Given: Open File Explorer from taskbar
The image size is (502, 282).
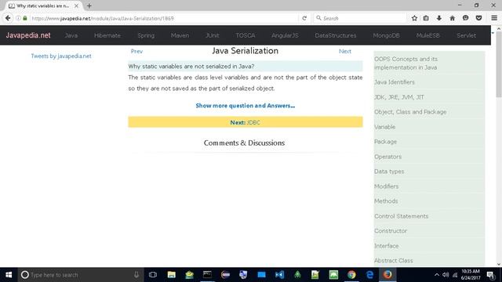Looking at the screenshot, I should click(171, 275).
